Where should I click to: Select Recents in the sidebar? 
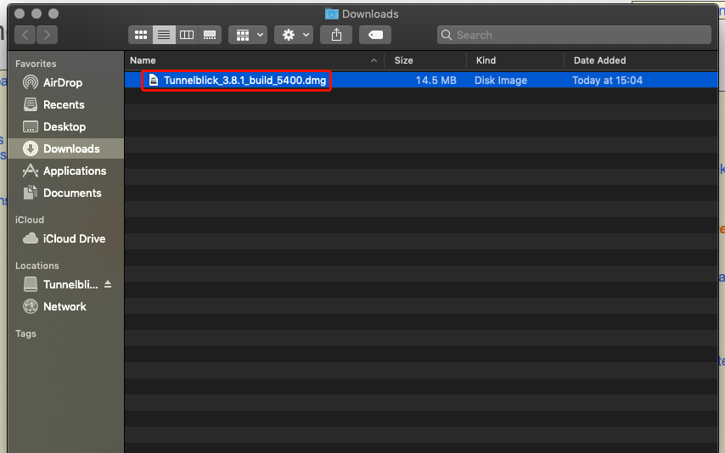[x=64, y=104]
